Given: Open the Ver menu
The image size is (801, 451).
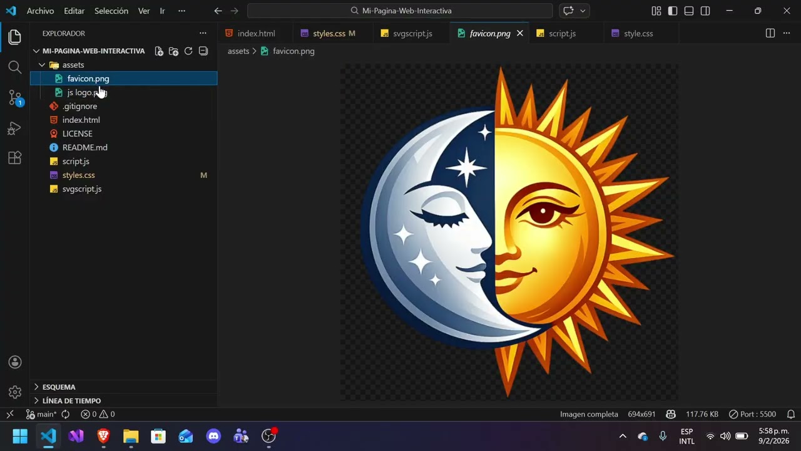Looking at the screenshot, I should click(144, 11).
